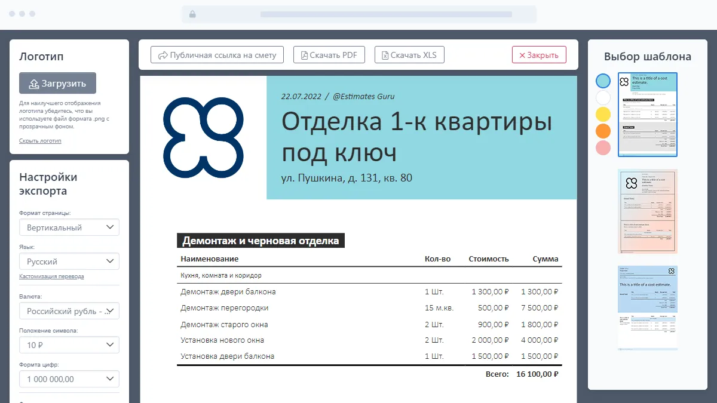Click the X icon on Закрыть button
717x403 pixels.
pos(522,56)
